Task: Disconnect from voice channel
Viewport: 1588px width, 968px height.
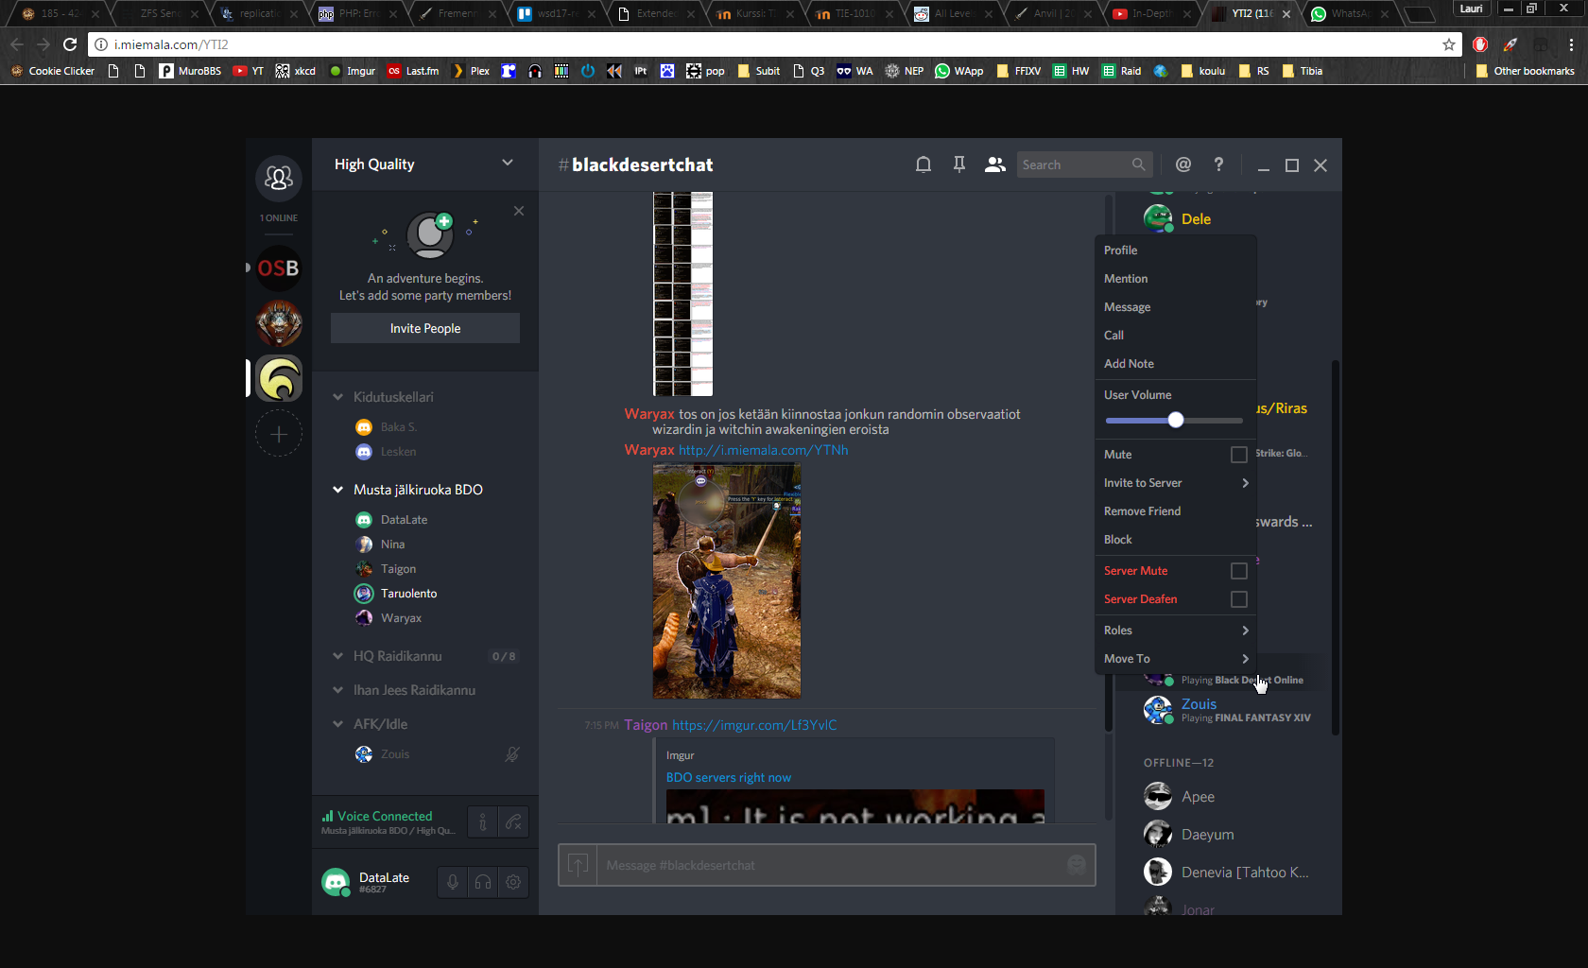Action: (x=513, y=822)
